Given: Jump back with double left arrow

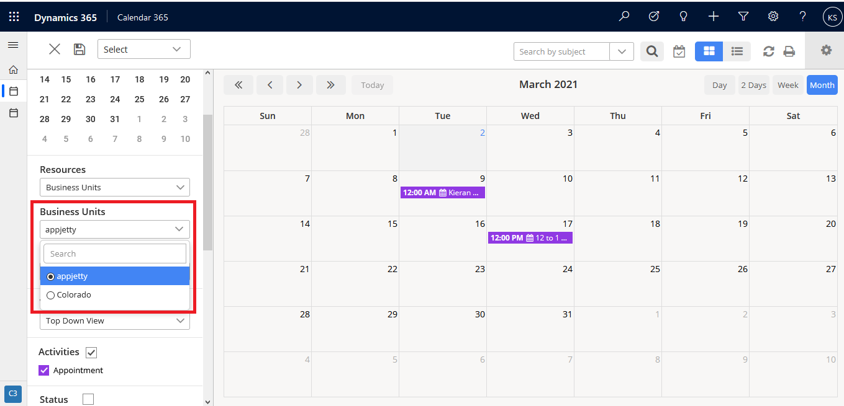Looking at the screenshot, I should (x=238, y=85).
